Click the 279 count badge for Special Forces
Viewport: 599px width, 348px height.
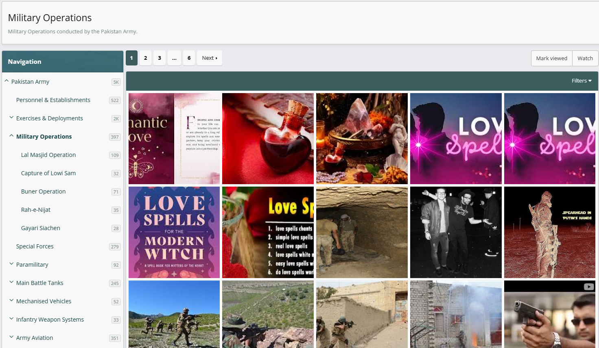coord(115,247)
